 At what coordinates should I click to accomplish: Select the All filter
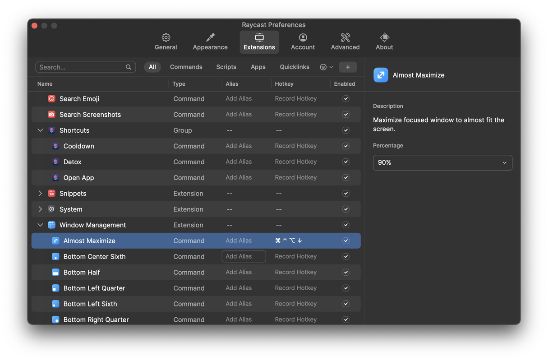click(x=152, y=67)
